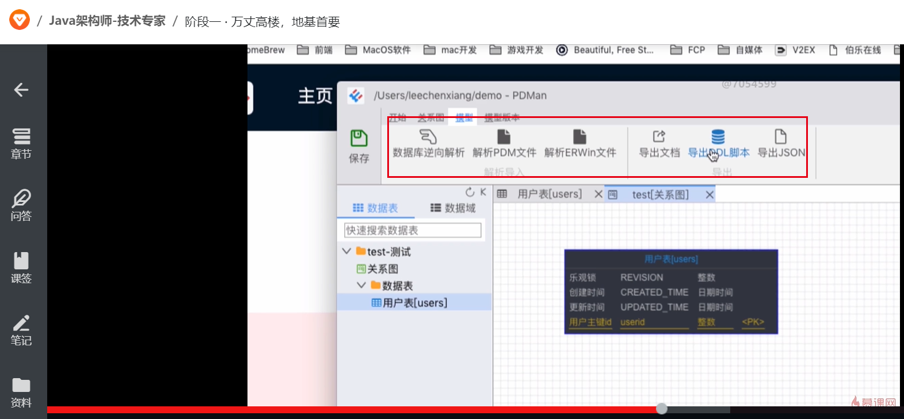The image size is (904, 419).
Task: Go back with the left arrow
Action: click(x=21, y=90)
